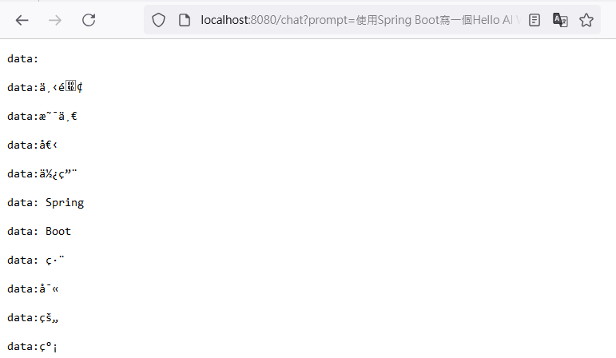Click the 'data: Boot' text line

pos(39,232)
